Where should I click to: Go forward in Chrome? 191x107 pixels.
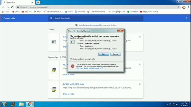(8, 7)
